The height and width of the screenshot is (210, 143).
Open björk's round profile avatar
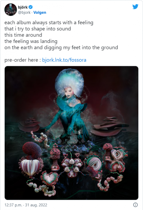[x=11, y=10]
